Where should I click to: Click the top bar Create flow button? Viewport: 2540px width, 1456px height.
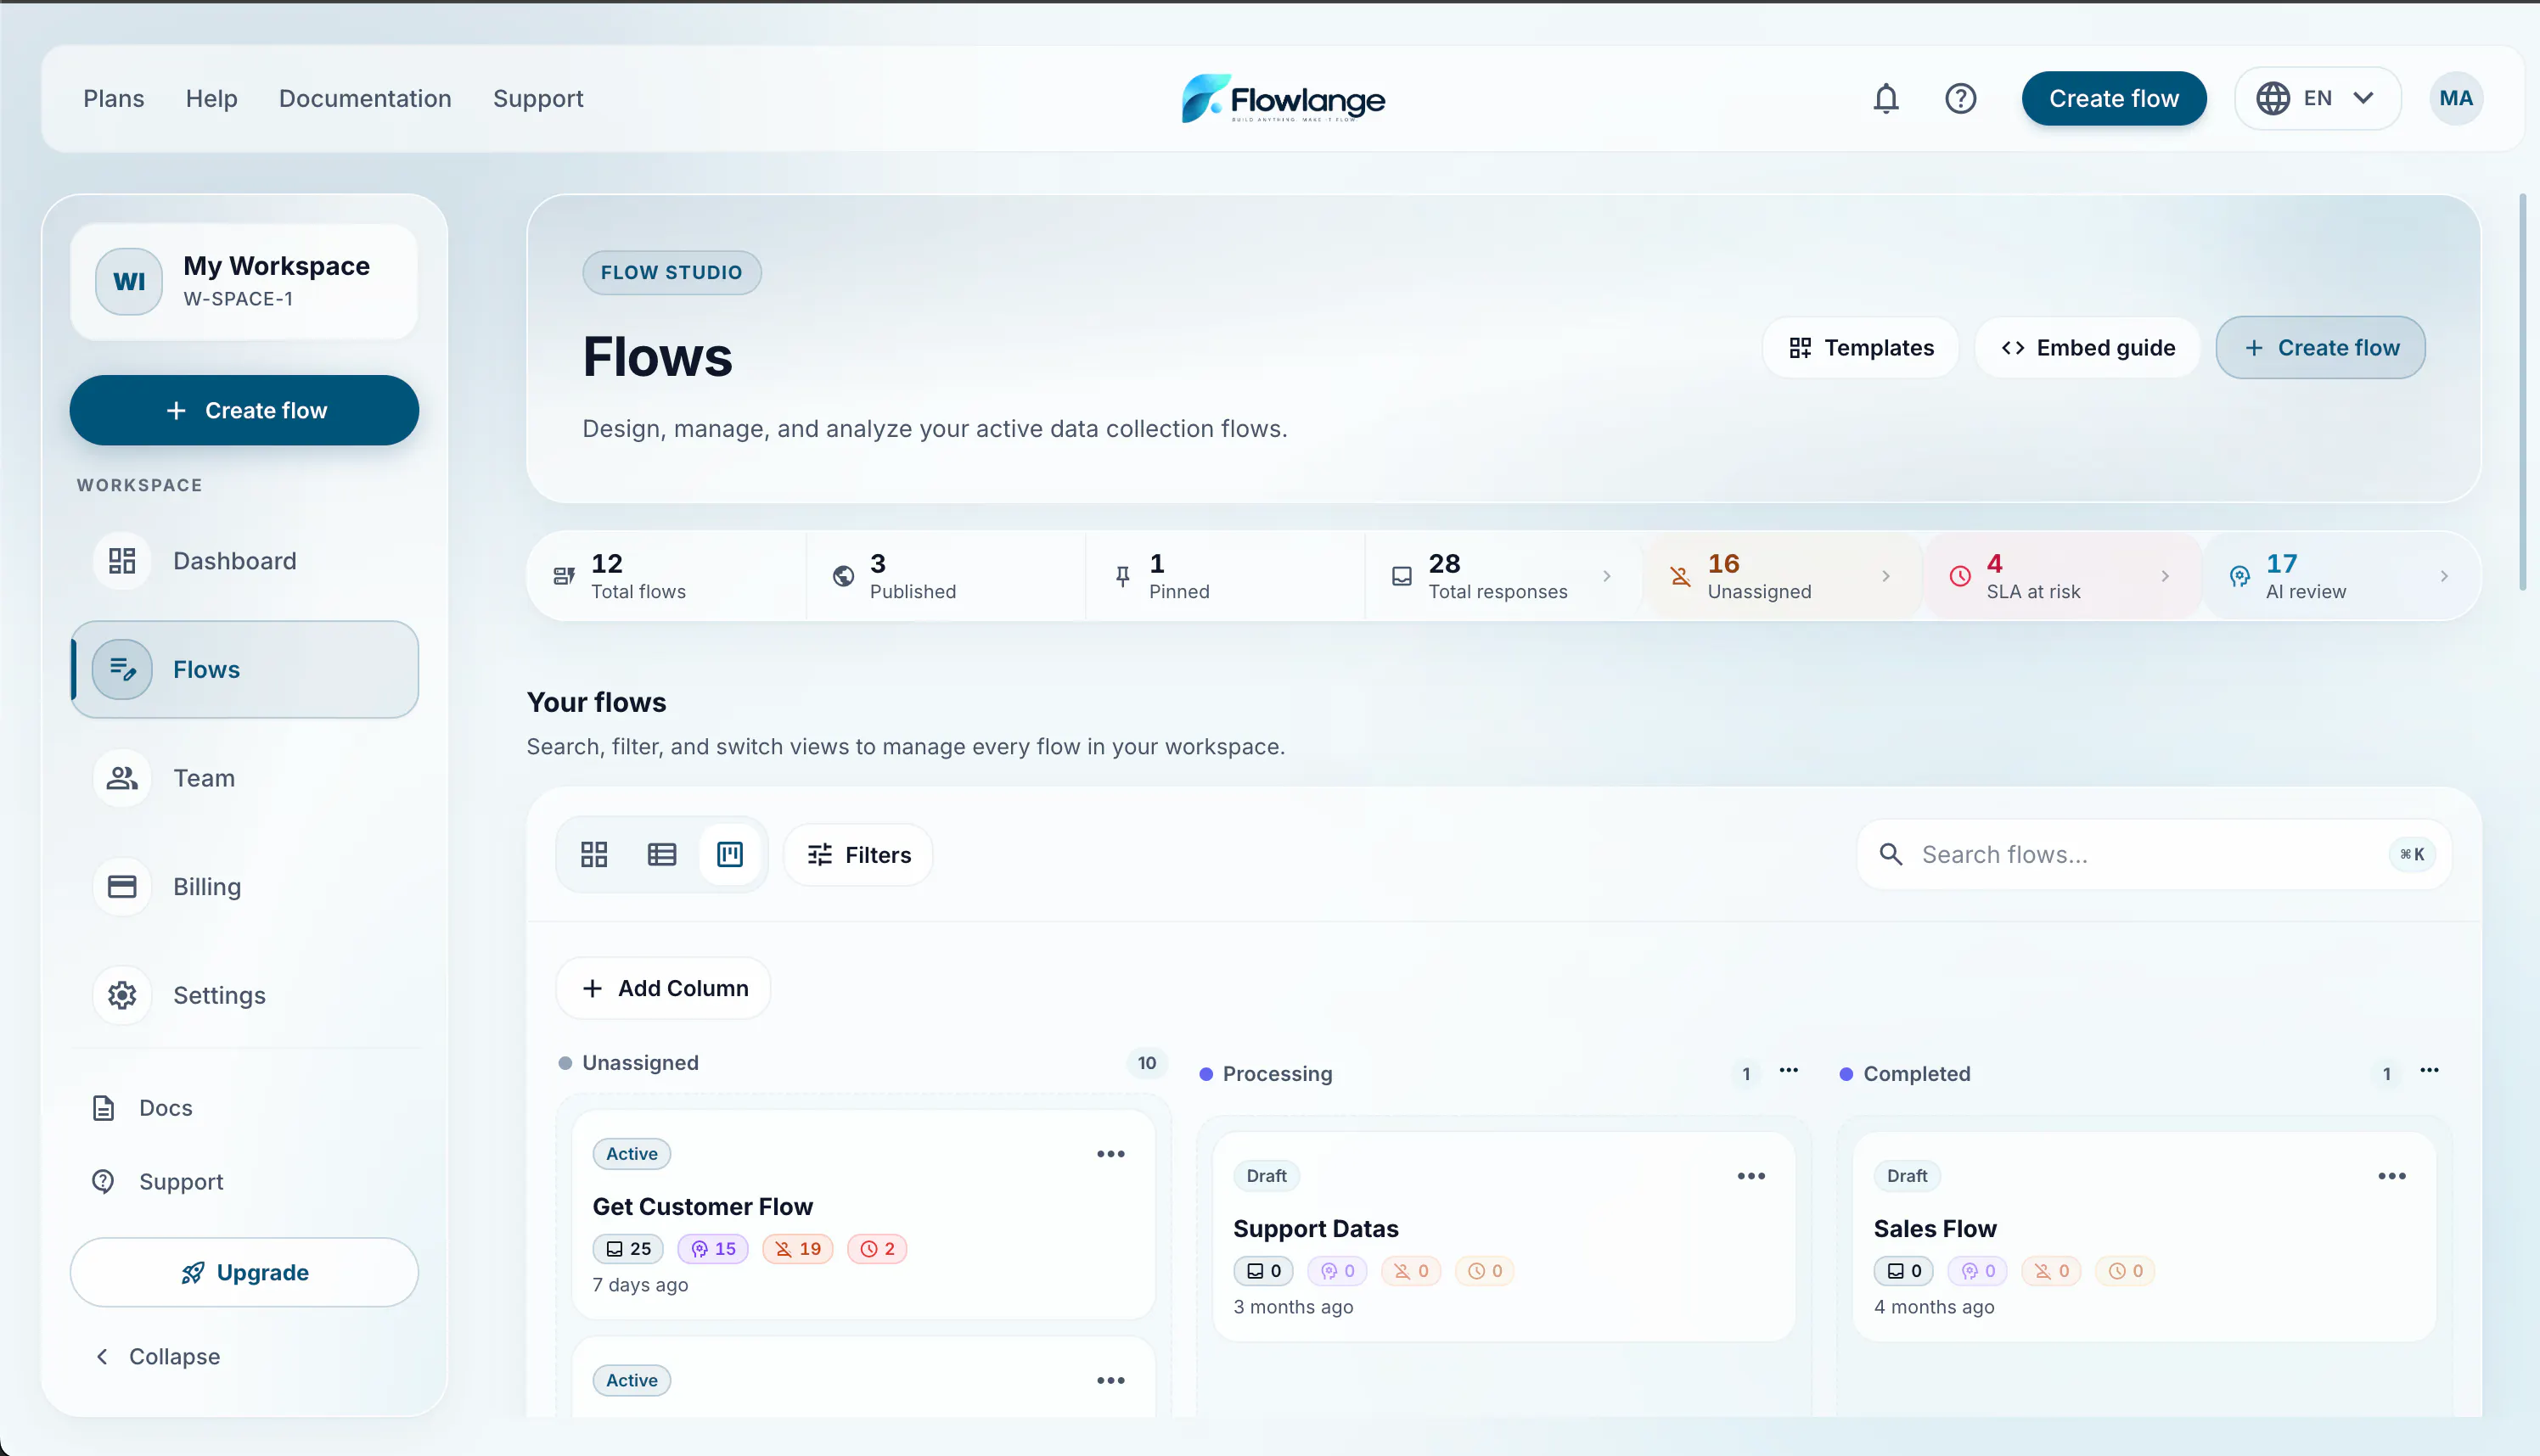(x=2114, y=98)
